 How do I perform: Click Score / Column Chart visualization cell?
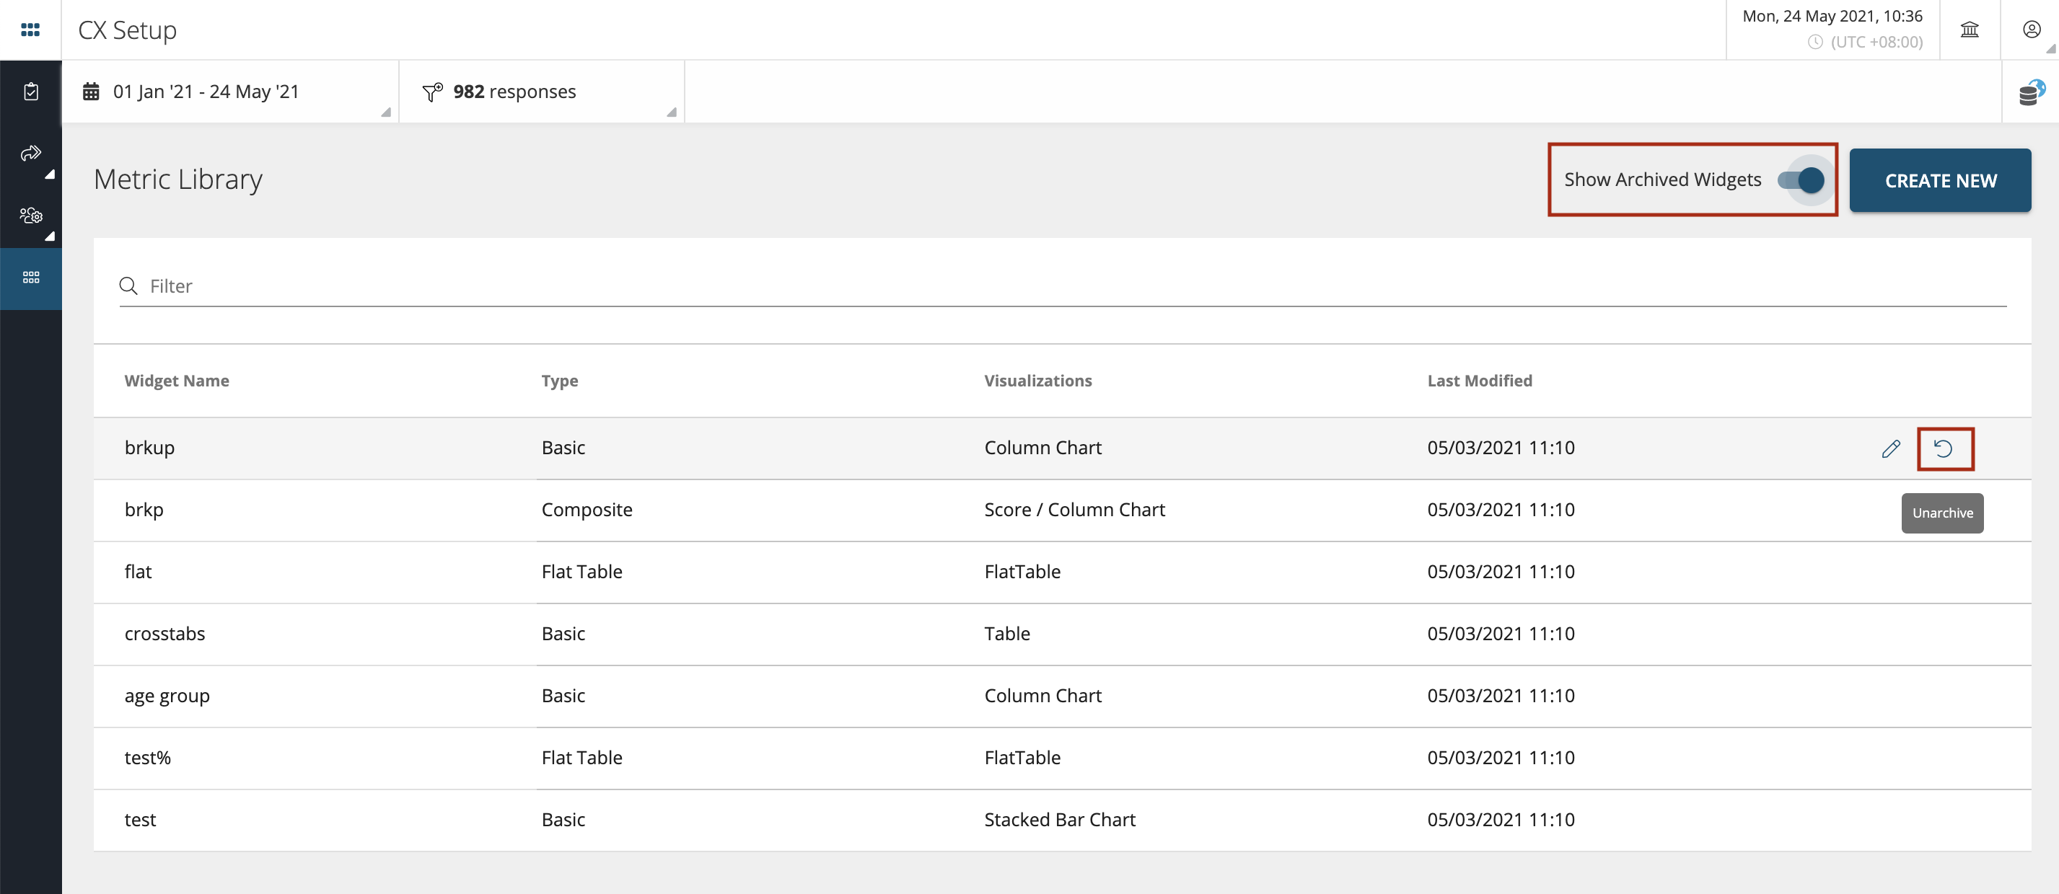(1074, 510)
